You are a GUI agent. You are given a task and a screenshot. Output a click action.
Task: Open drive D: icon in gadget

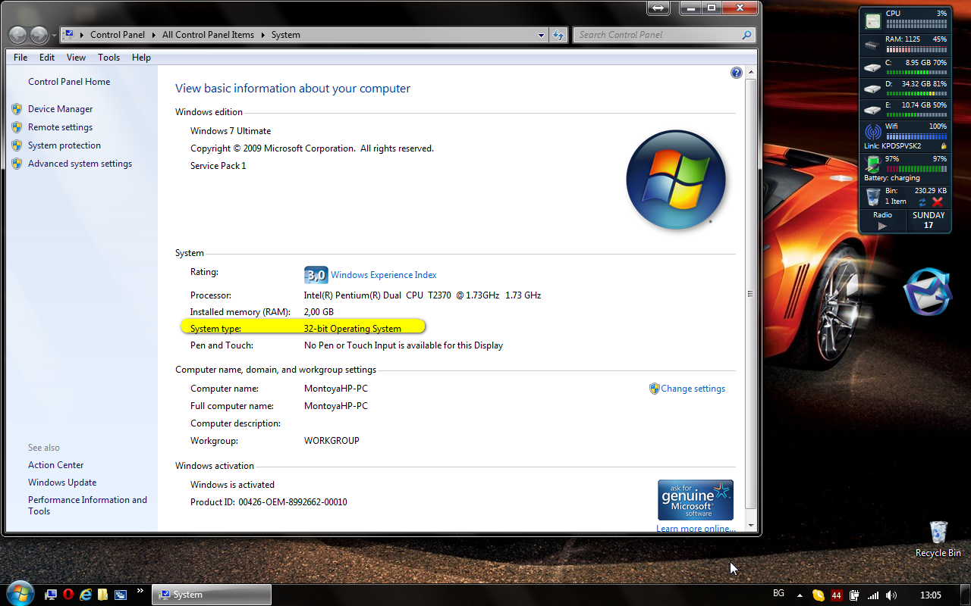(x=873, y=89)
